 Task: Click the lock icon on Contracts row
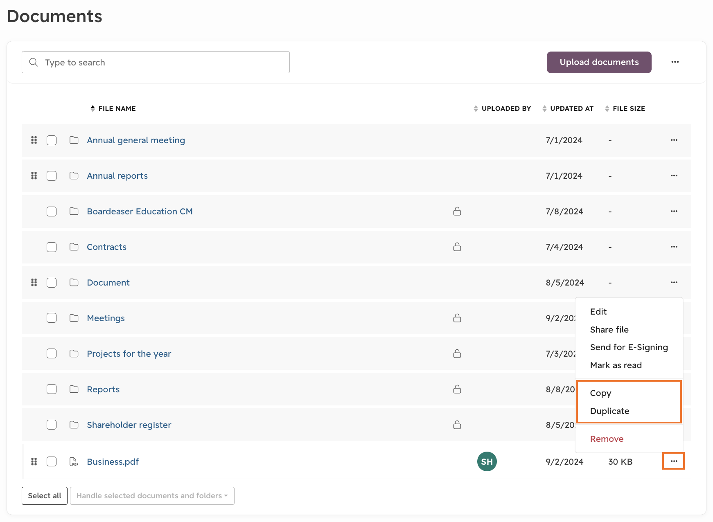[457, 247]
